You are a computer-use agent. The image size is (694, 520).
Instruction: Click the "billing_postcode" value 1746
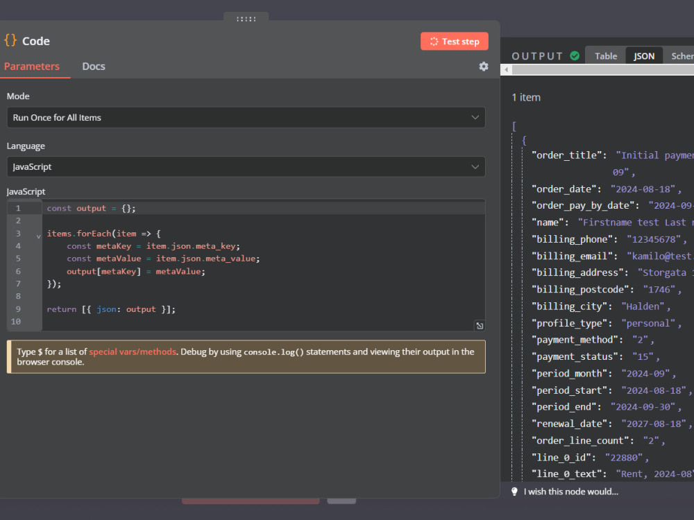[659, 290]
